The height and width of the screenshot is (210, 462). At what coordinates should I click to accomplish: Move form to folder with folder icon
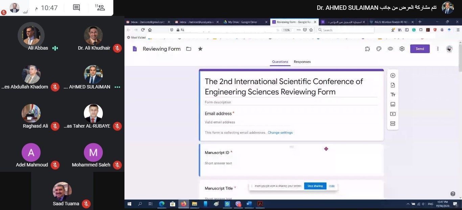(189, 49)
